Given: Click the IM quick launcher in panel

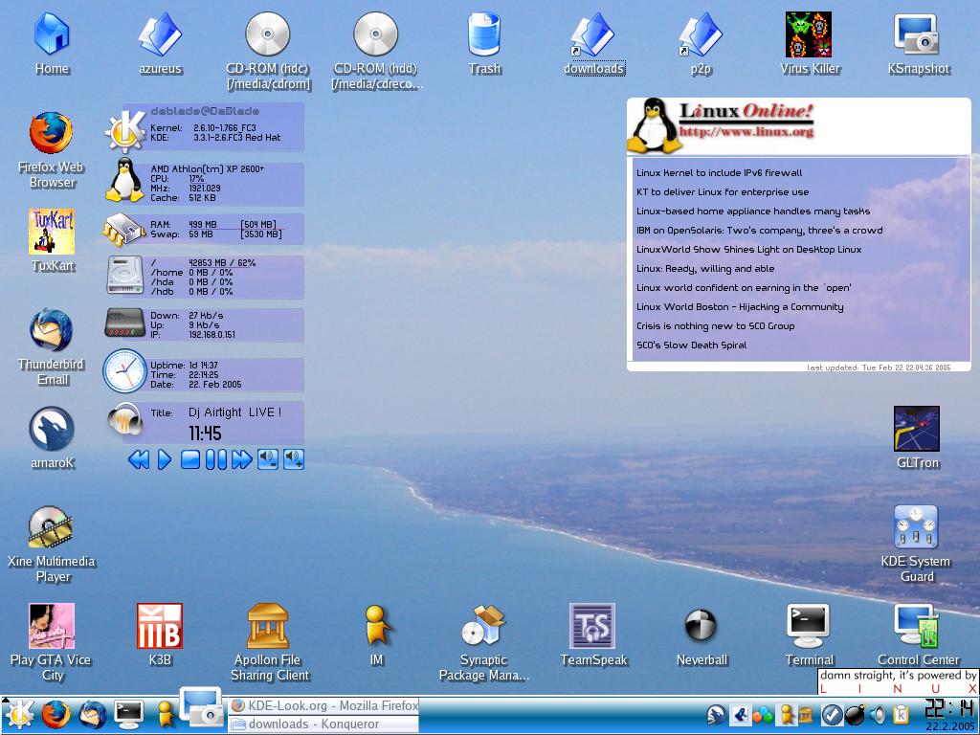Looking at the screenshot, I should pos(165,714).
